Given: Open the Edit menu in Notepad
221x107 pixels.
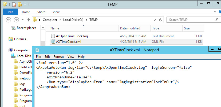Looking at the screenshot, I should [47, 57].
